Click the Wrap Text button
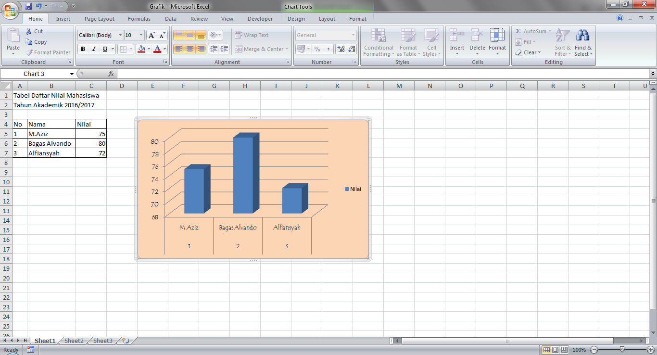657x355 pixels. 252,35
